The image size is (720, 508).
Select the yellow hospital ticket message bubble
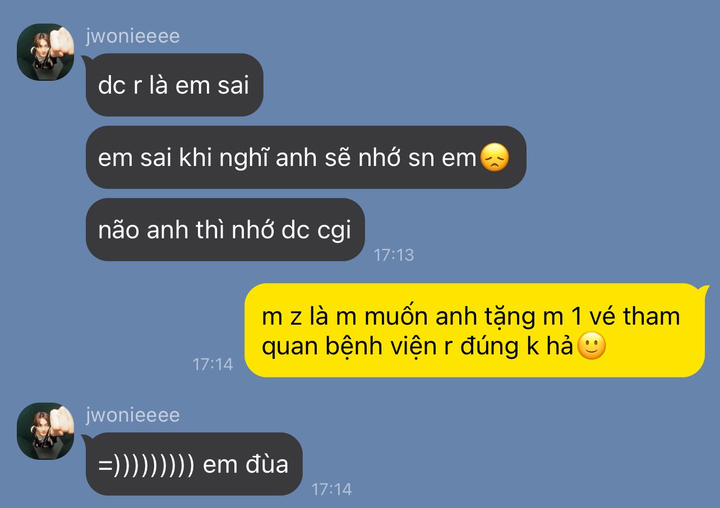(x=474, y=331)
